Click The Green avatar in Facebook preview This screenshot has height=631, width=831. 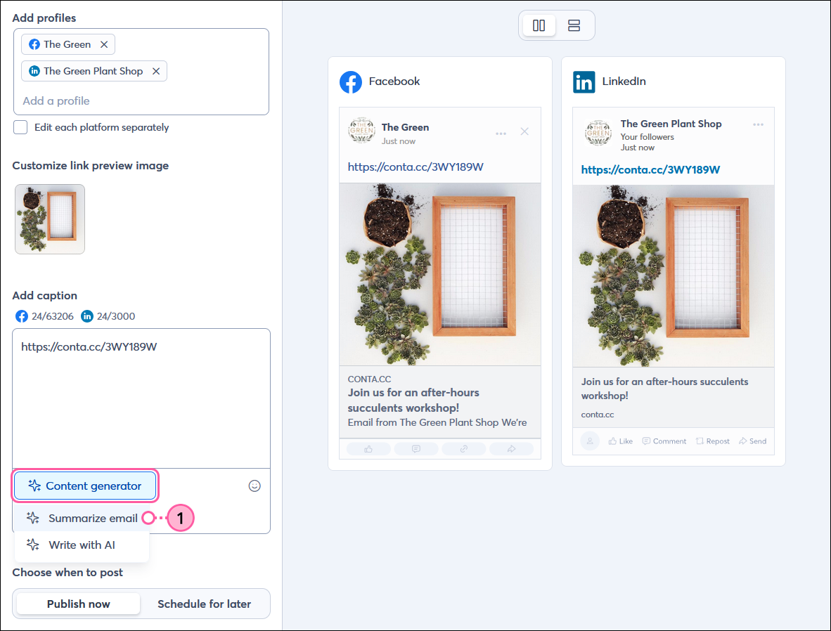[x=361, y=130]
